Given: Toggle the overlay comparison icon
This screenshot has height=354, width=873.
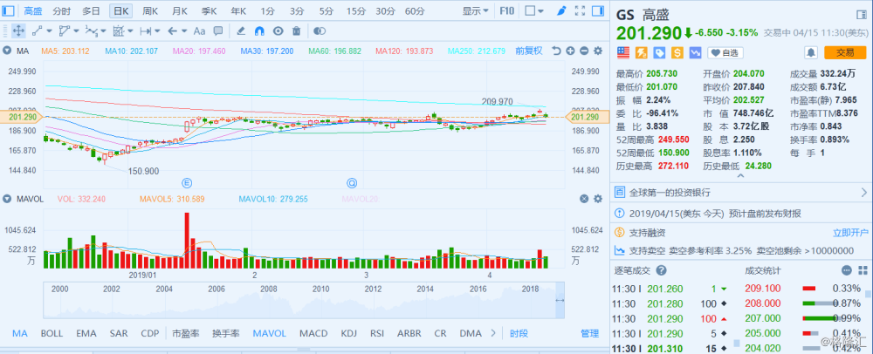Looking at the screenshot, I should 320,31.
